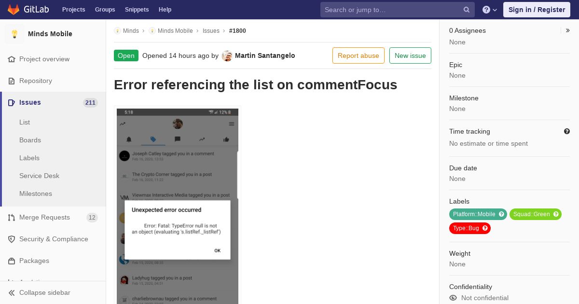The height and width of the screenshot is (304, 579).
Task: Select the Issues sidebar item
Action: [53, 102]
